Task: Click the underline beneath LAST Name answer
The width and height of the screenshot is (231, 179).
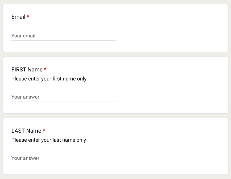Action: (63, 163)
